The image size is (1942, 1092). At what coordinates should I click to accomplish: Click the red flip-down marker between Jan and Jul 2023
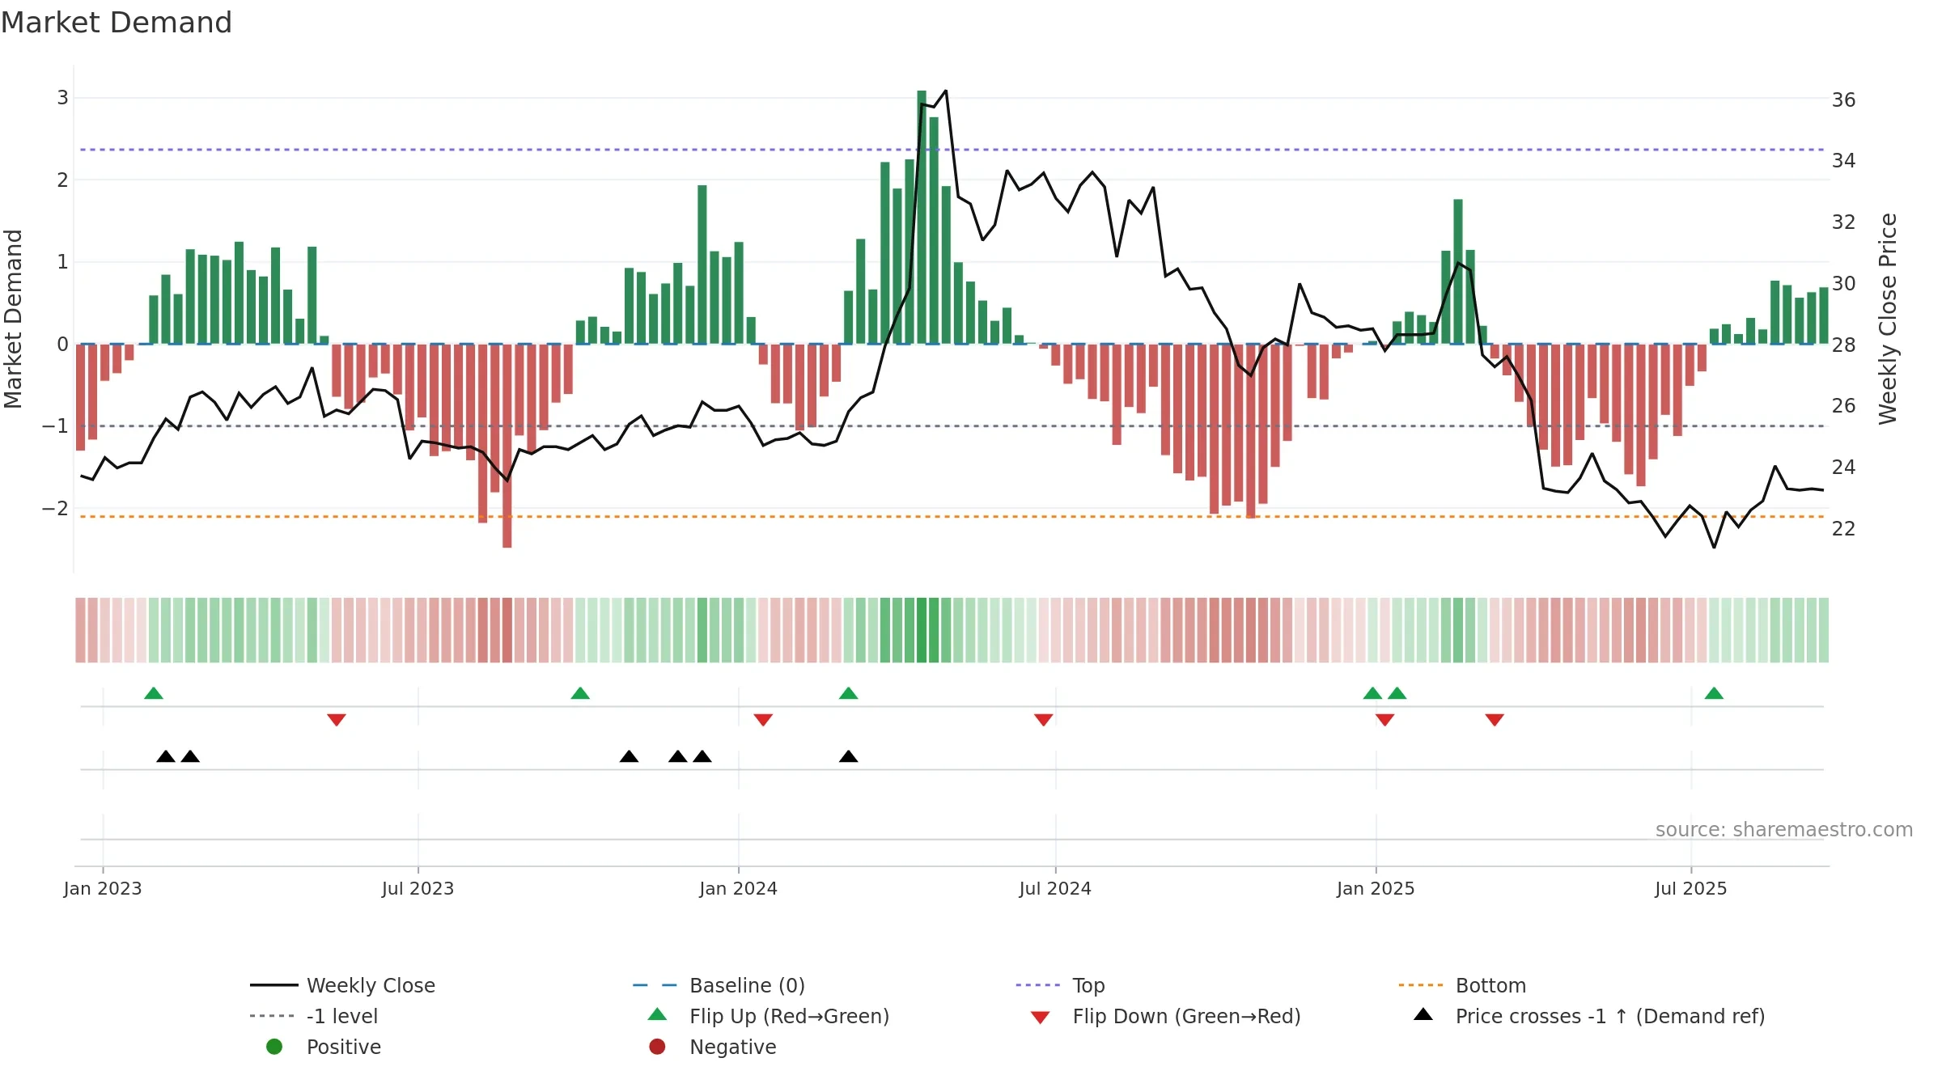tap(337, 720)
